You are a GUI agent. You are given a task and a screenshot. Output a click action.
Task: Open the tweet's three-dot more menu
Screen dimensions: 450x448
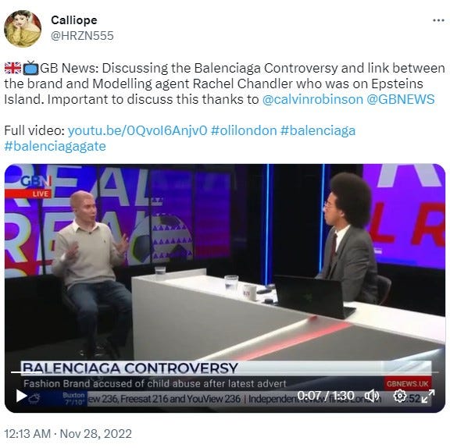(438, 20)
